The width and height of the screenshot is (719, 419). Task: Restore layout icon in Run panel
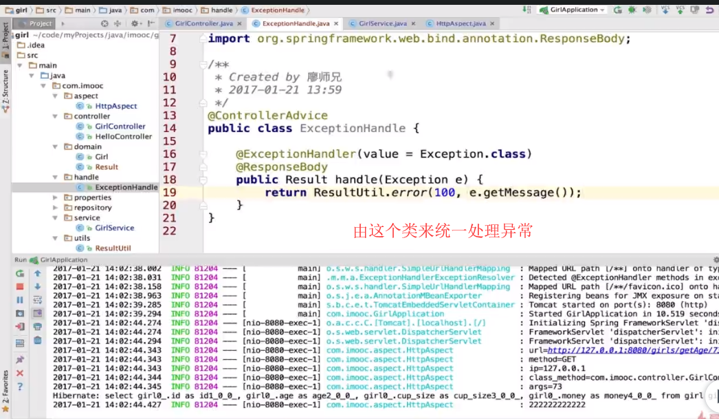(x=20, y=343)
